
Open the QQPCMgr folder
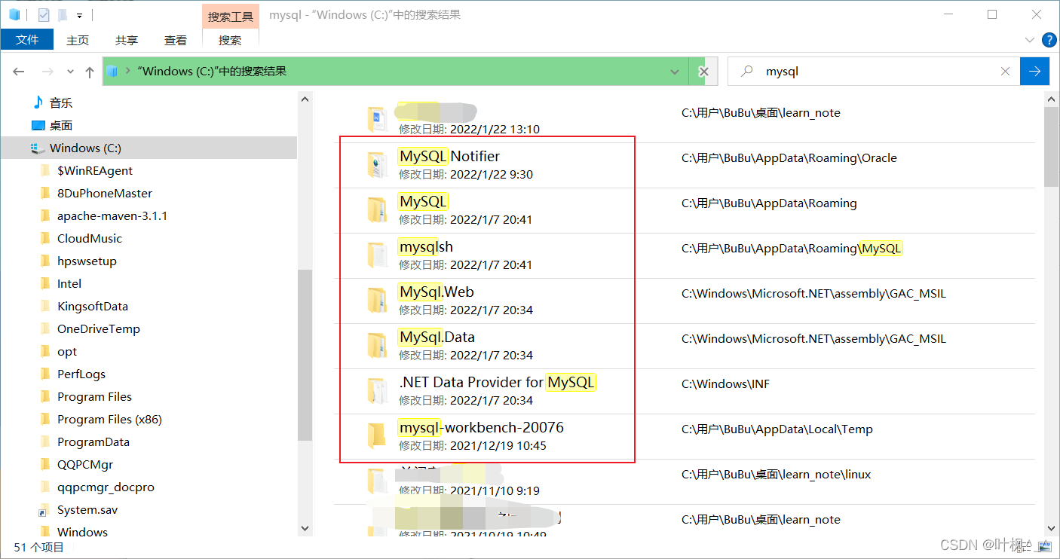point(85,464)
